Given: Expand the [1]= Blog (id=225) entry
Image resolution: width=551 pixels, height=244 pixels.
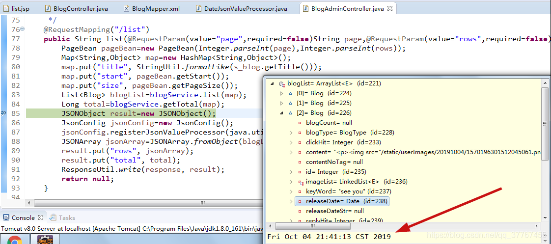Looking at the screenshot, I should click(281, 103).
